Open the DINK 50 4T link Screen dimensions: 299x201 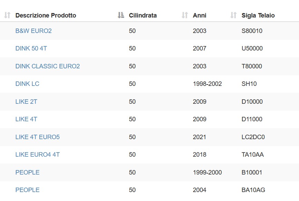tap(31, 48)
